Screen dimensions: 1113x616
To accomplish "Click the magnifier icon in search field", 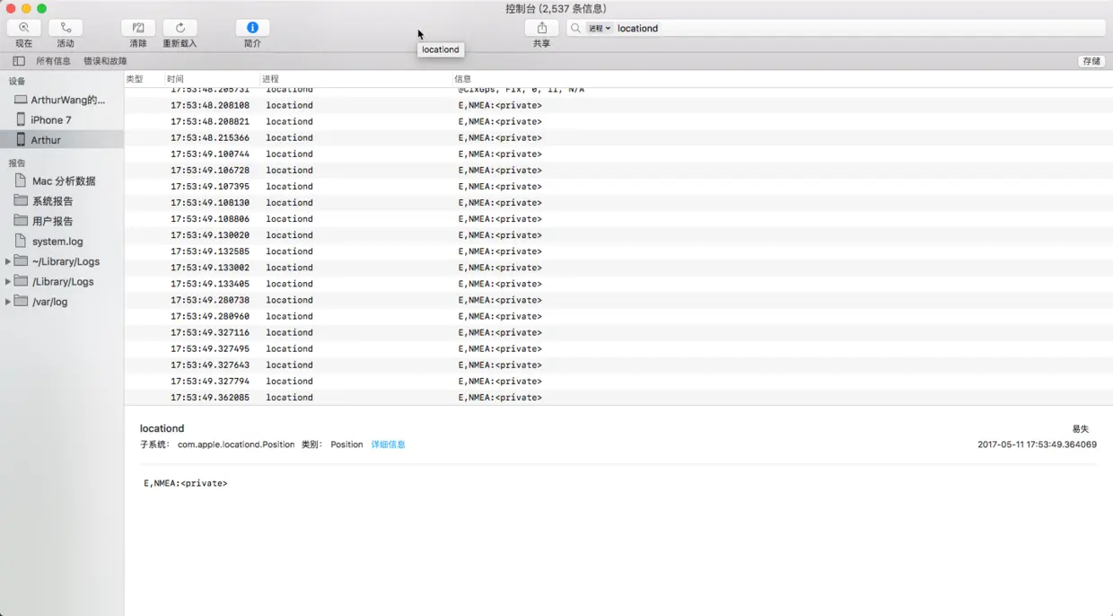I will [x=575, y=28].
